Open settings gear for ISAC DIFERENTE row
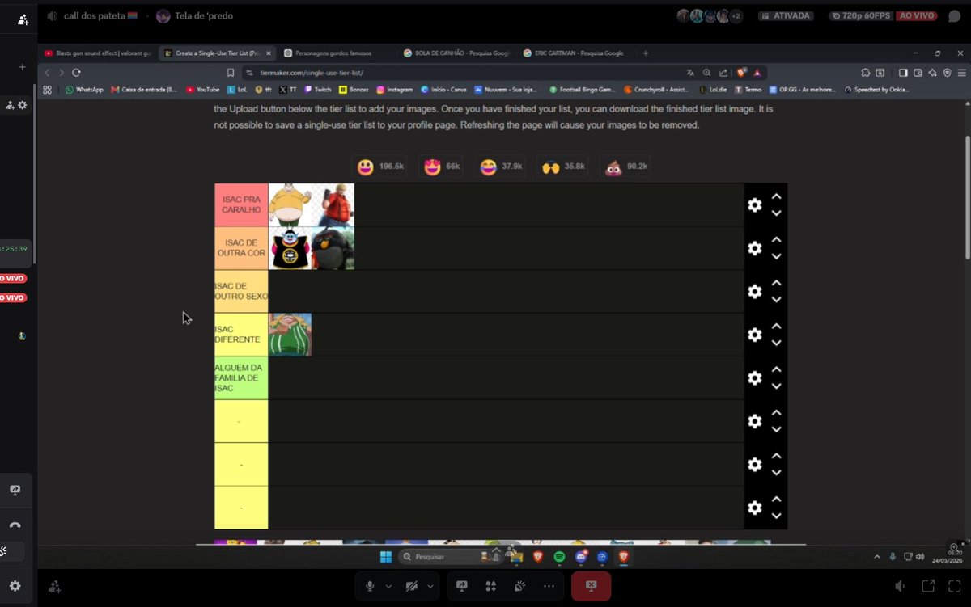The width and height of the screenshot is (971, 607). point(755,335)
